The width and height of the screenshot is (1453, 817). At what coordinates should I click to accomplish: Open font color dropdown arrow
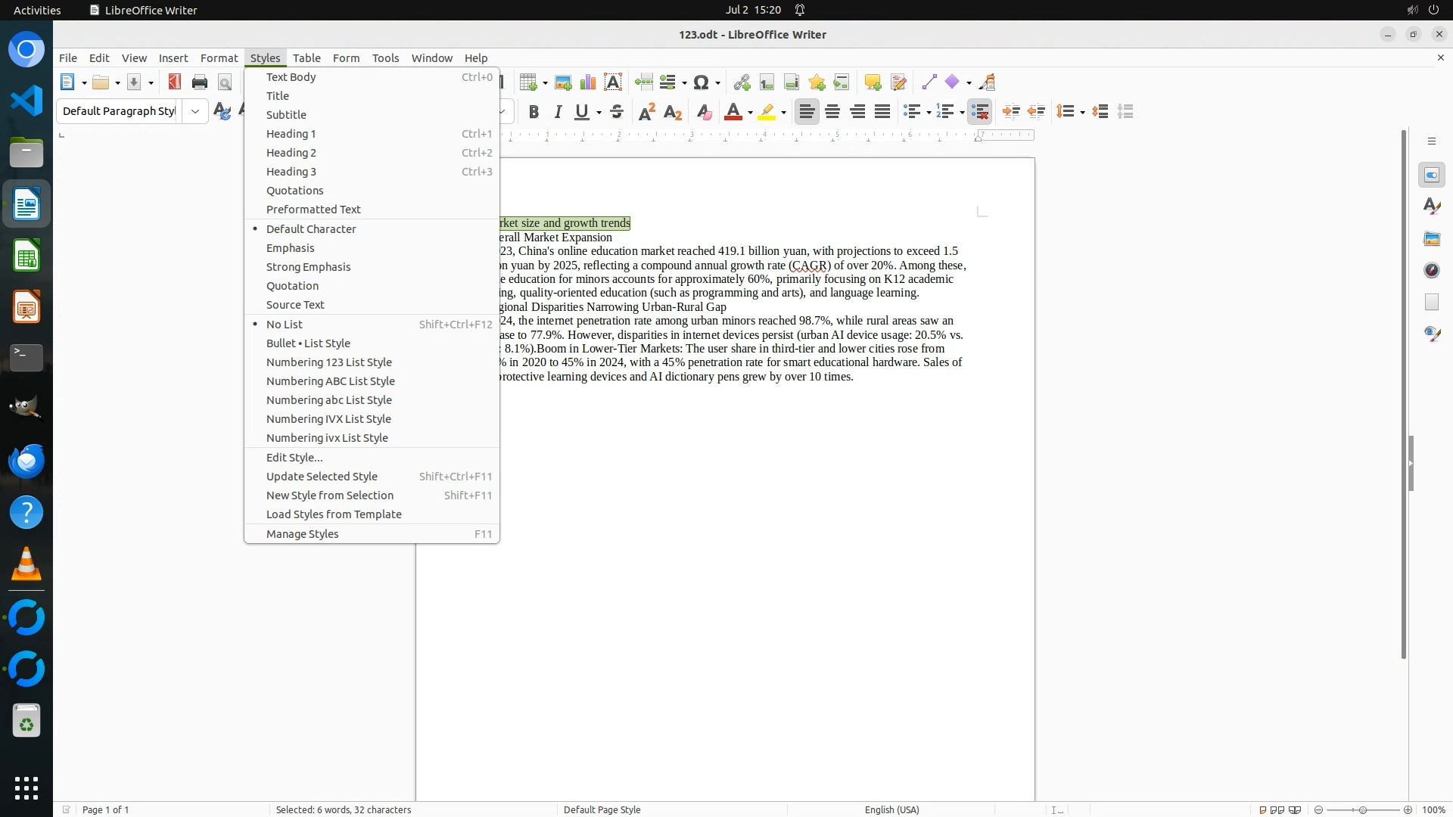point(750,113)
